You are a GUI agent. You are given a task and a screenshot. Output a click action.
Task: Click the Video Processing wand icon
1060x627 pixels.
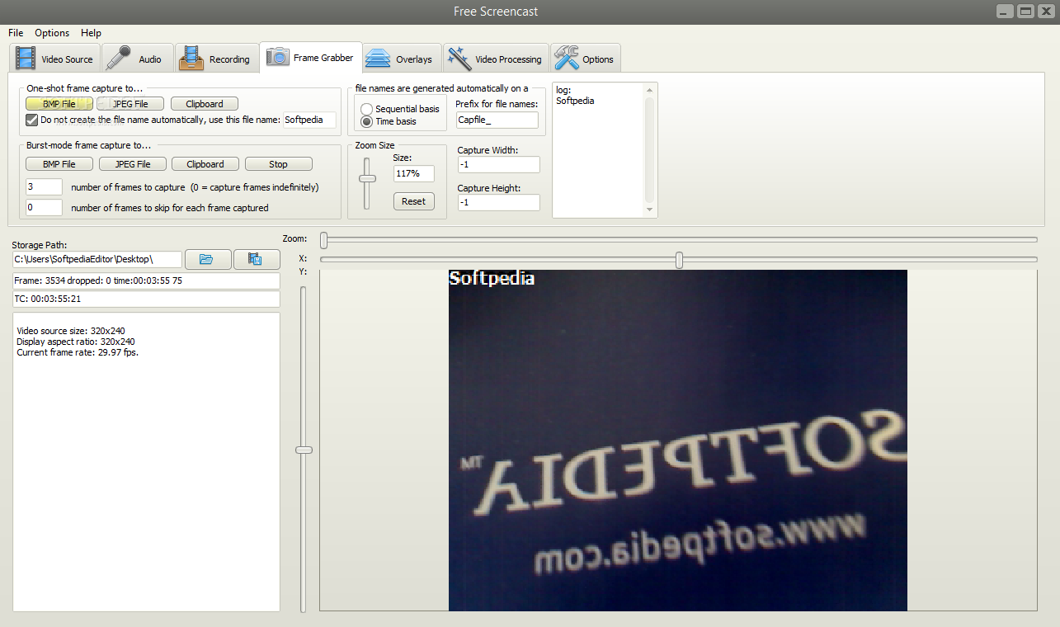tap(459, 58)
